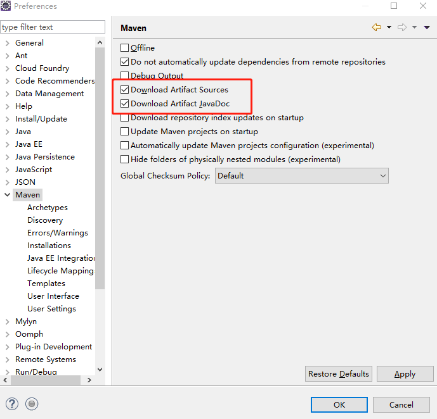The height and width of the screenshot is (419, 437).
Task: Check Hide folders of physically nested modules
Action: (124, 159)
